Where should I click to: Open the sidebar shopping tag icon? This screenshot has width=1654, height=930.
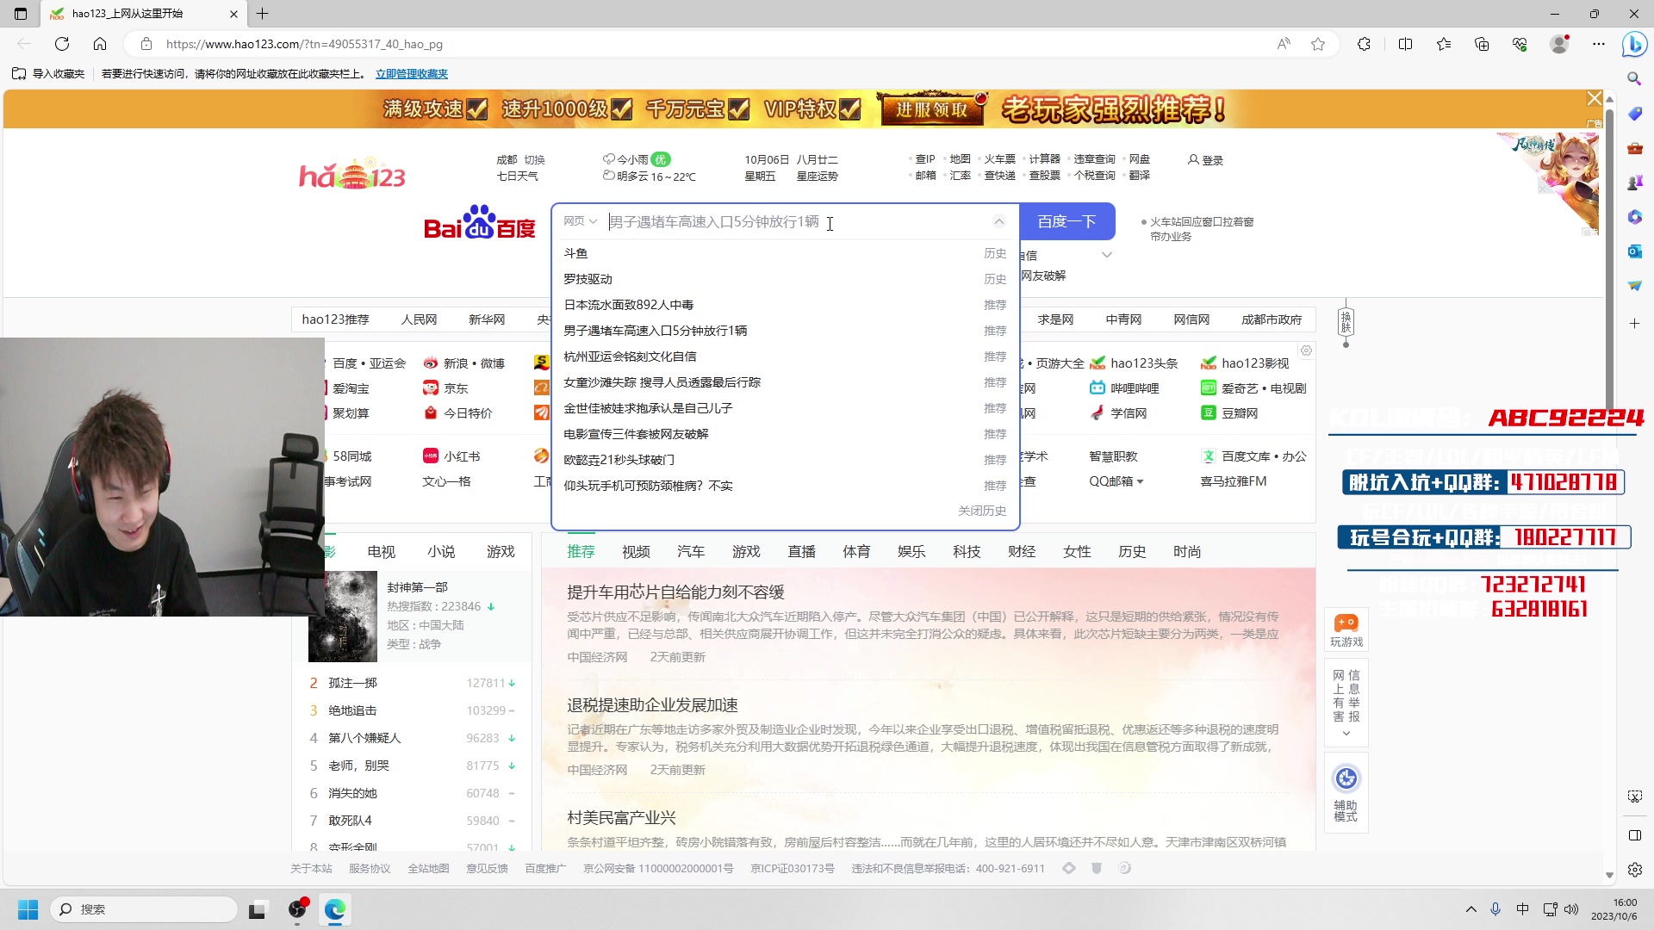click(1634, 114)
